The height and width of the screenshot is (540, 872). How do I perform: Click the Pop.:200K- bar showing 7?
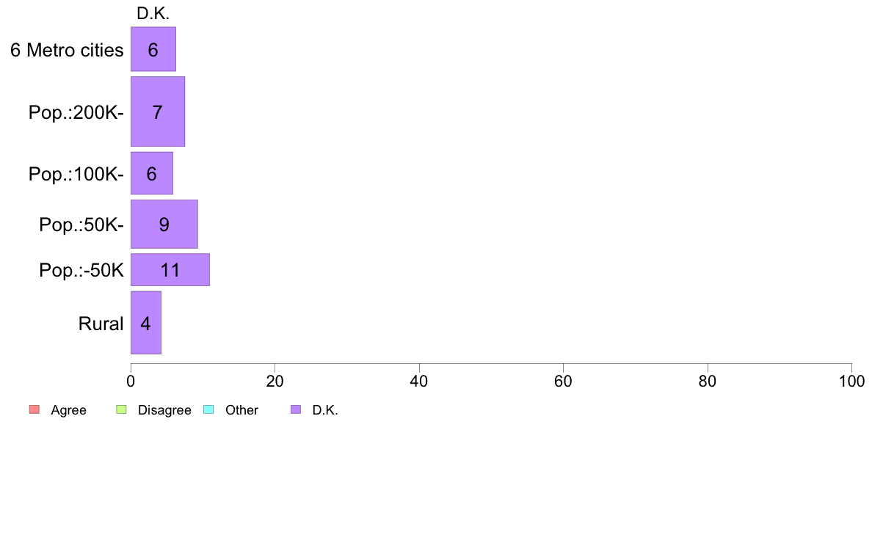point(158,112)
